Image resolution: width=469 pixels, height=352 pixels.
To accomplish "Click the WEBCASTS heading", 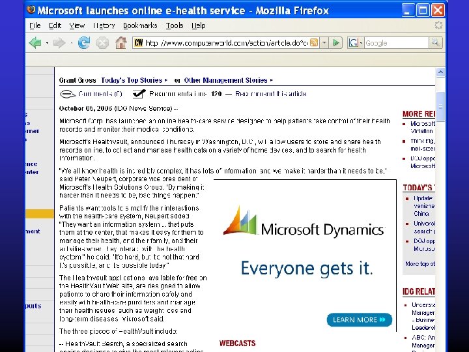I will 237,344.
